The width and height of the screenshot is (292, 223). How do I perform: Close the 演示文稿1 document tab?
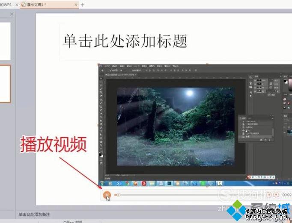[76, 5]
